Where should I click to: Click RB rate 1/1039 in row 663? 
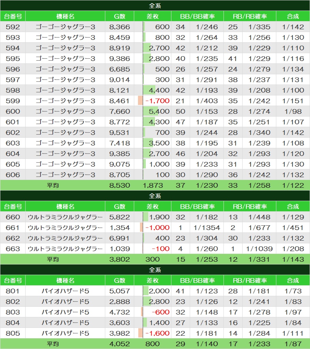point(259,249)
